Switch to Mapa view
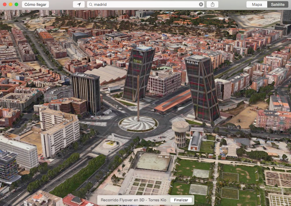 click(257, 4)
